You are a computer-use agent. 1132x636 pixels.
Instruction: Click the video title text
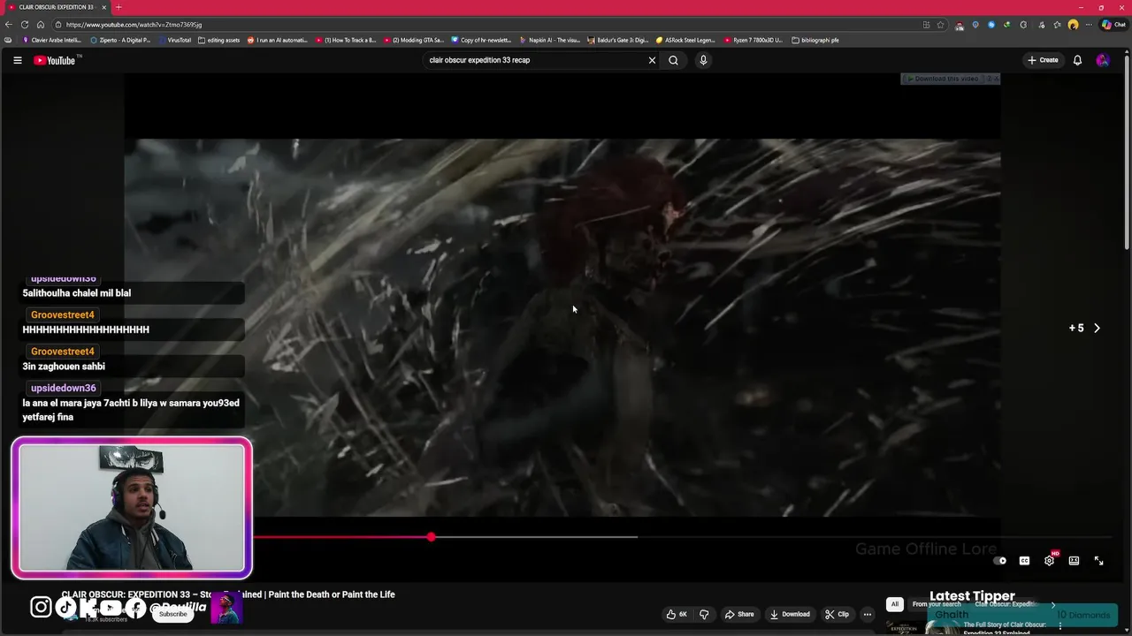(228, 594)
